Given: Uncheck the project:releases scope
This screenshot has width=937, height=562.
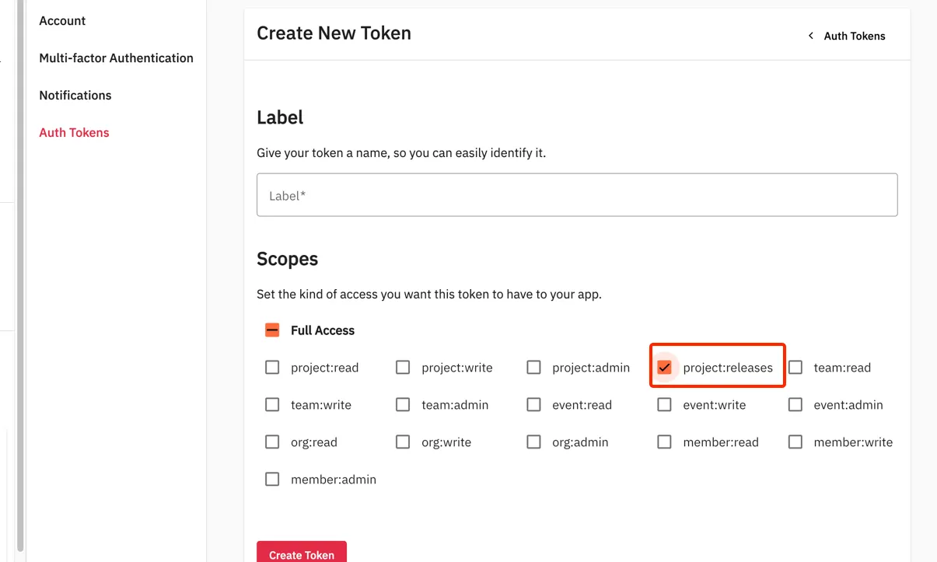Looking at the screenshot, I should [664, 368].
